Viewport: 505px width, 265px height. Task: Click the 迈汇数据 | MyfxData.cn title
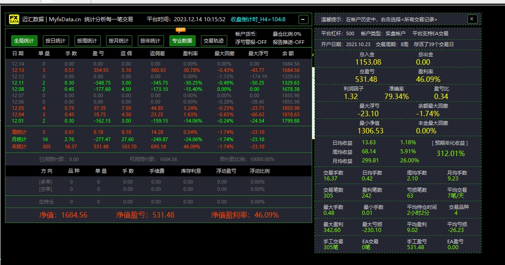[51, 19]
